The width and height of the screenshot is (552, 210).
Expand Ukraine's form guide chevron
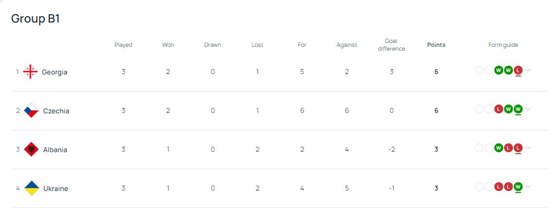click(528, 187)
